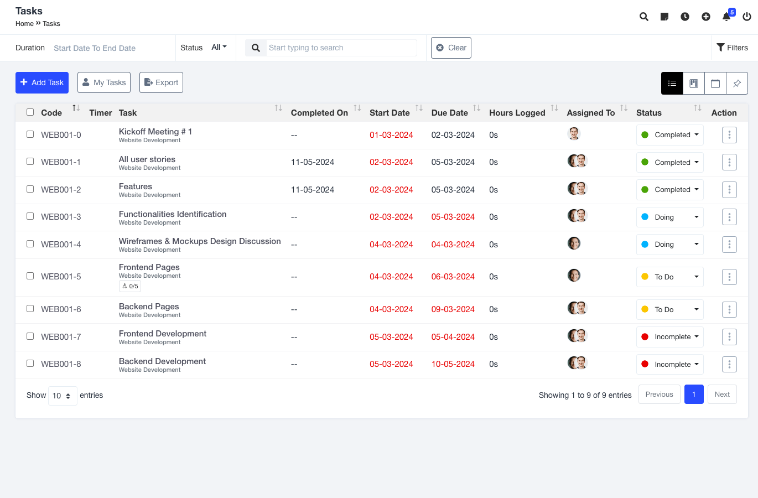The image size is (758, 498).
Task: Select the WEB001-5 row checkbox
Action: coord(30,276)
